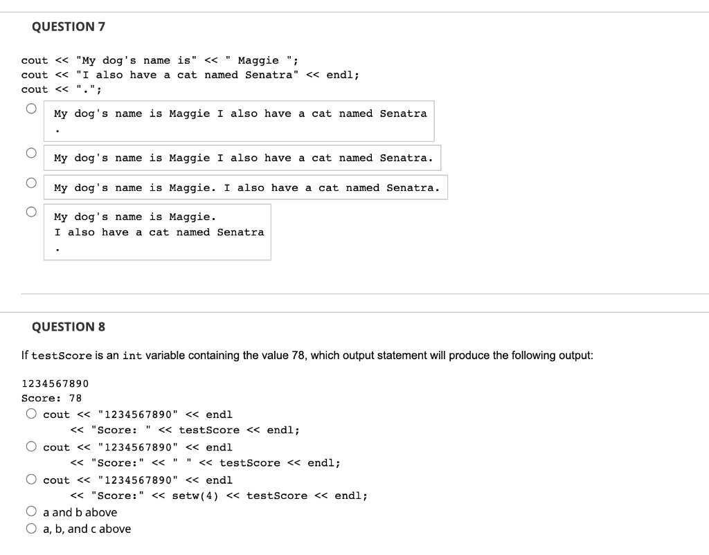This screenshot has width=709, height=555.
Task: Click inside the first answer box of Question 7
Action: tap(239, 121)
